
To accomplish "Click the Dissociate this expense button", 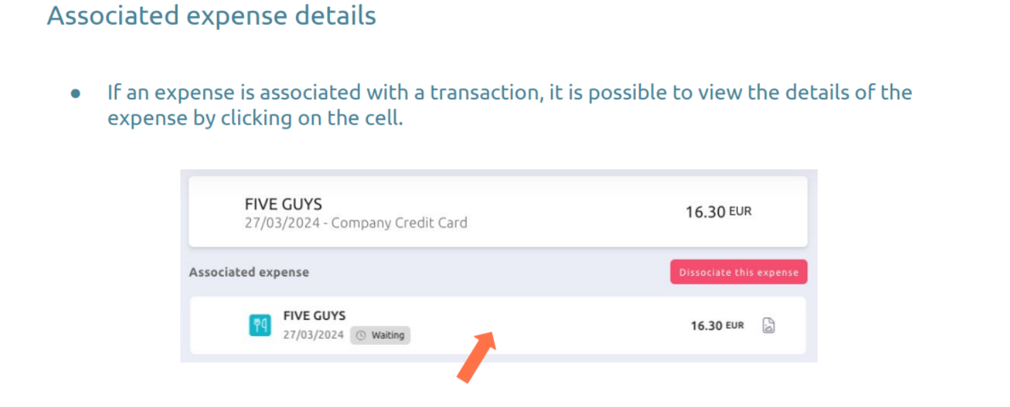I will pyautogui.click(x=739, y=272).
